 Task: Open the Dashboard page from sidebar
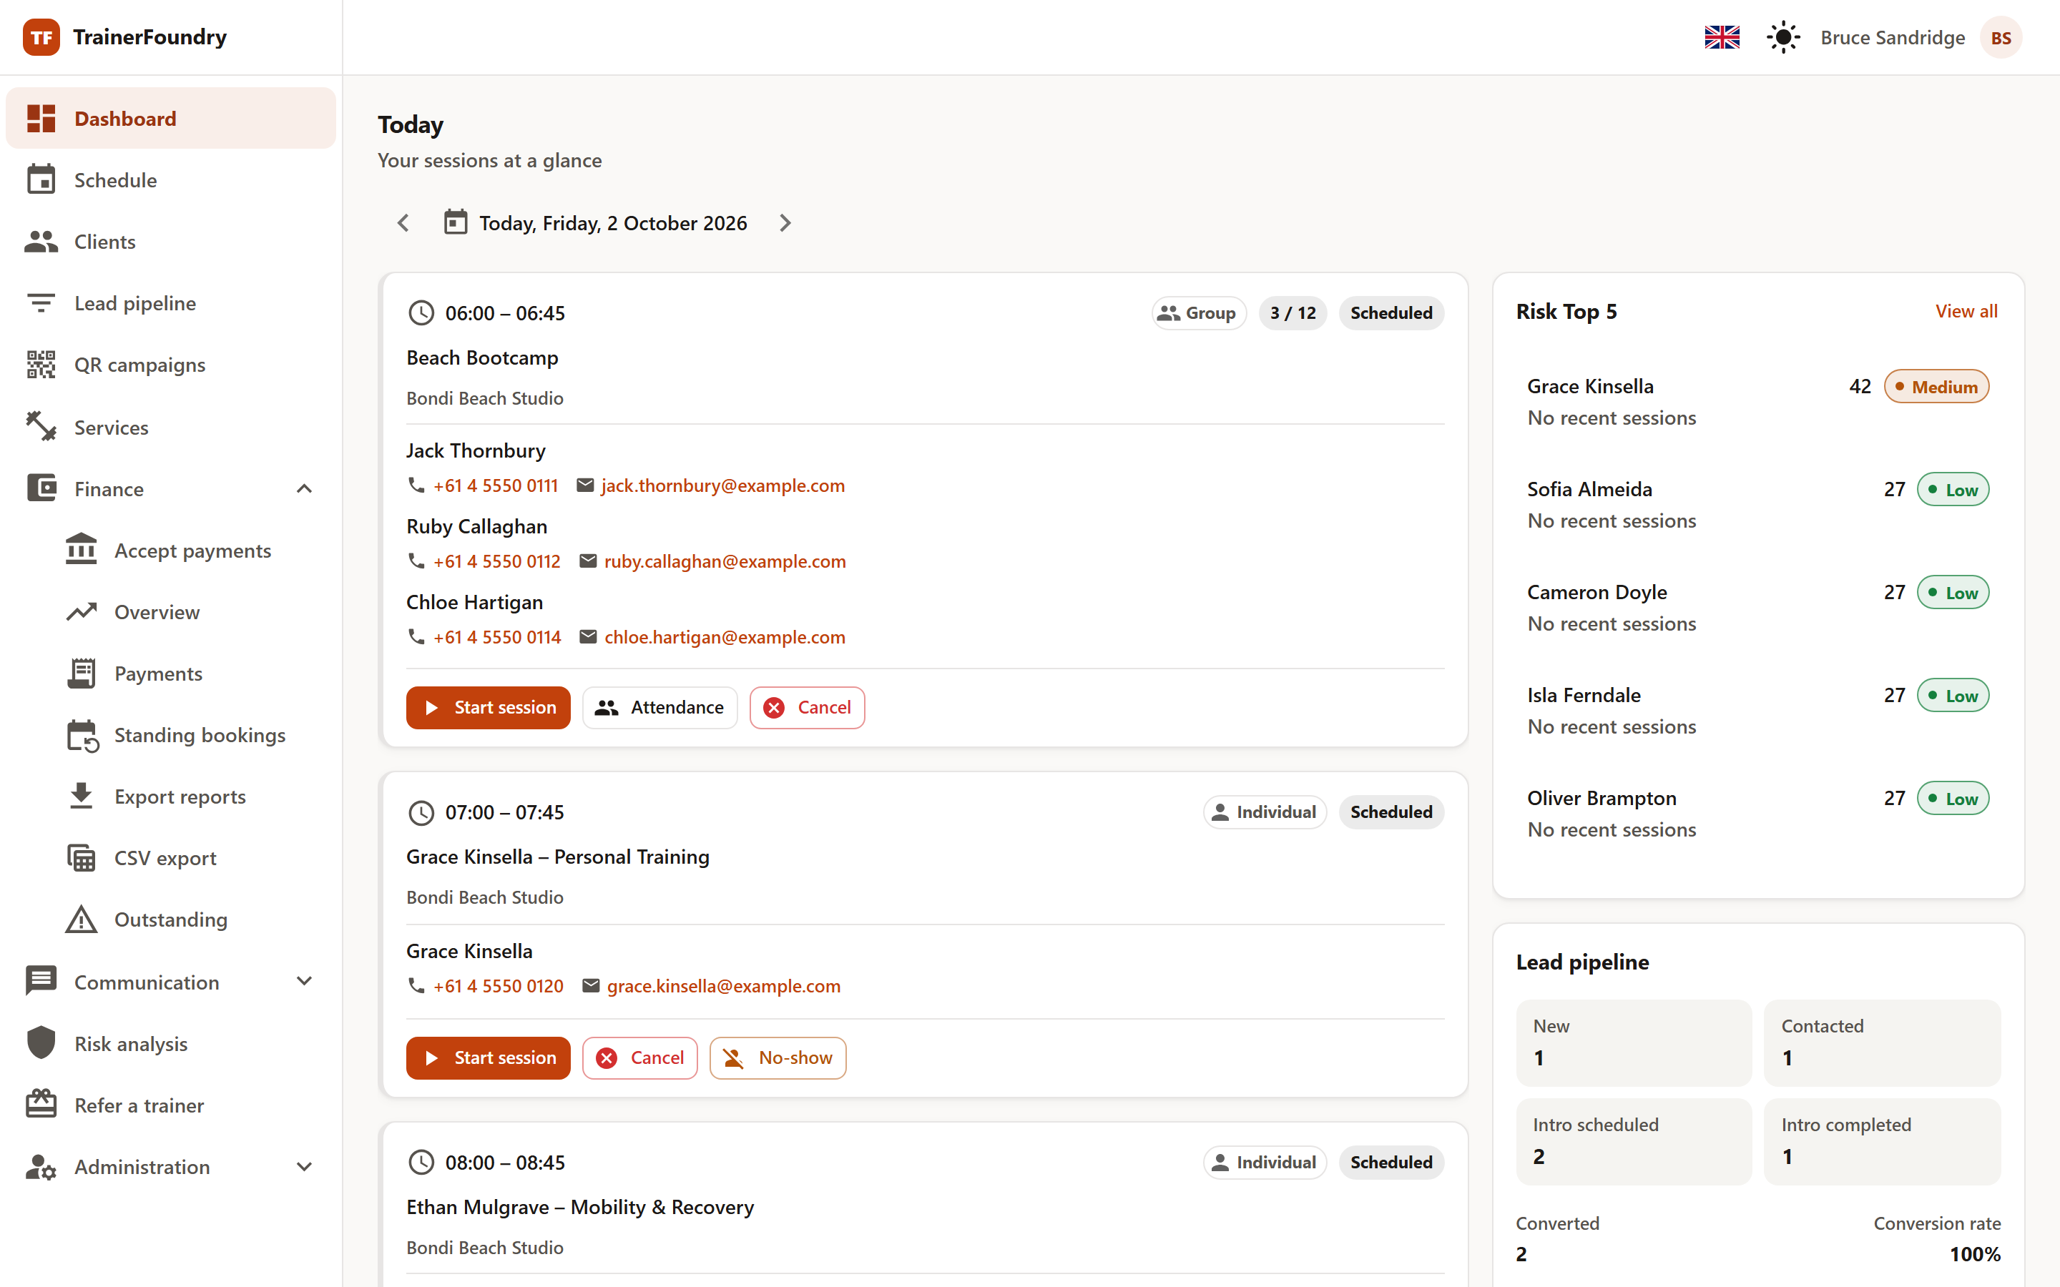coord(170,118)
